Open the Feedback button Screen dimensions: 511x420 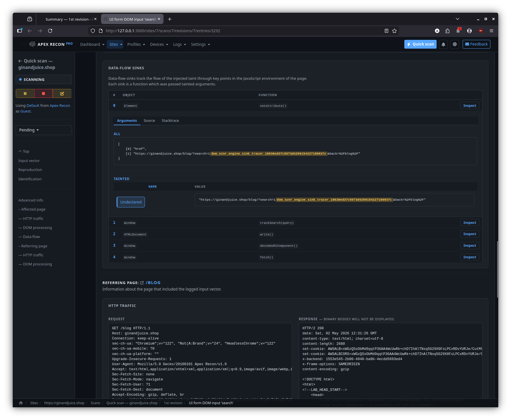tap(476, 44)
